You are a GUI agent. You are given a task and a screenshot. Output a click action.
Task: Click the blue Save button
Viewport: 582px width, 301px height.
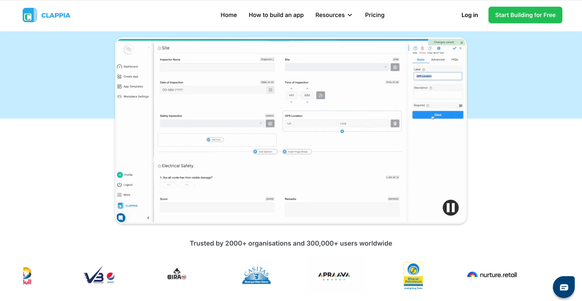438,115
